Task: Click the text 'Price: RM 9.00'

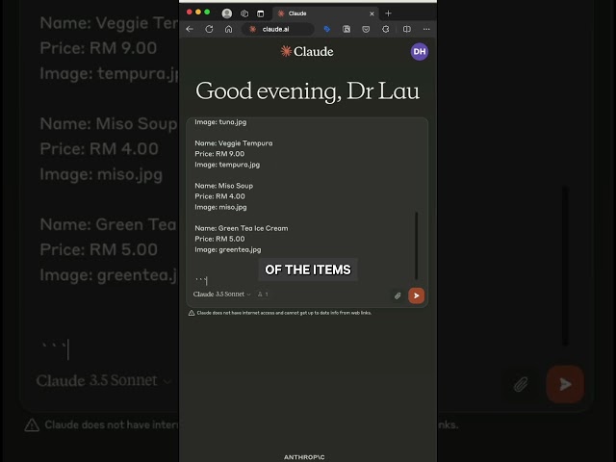Action: tap(219, 154)
